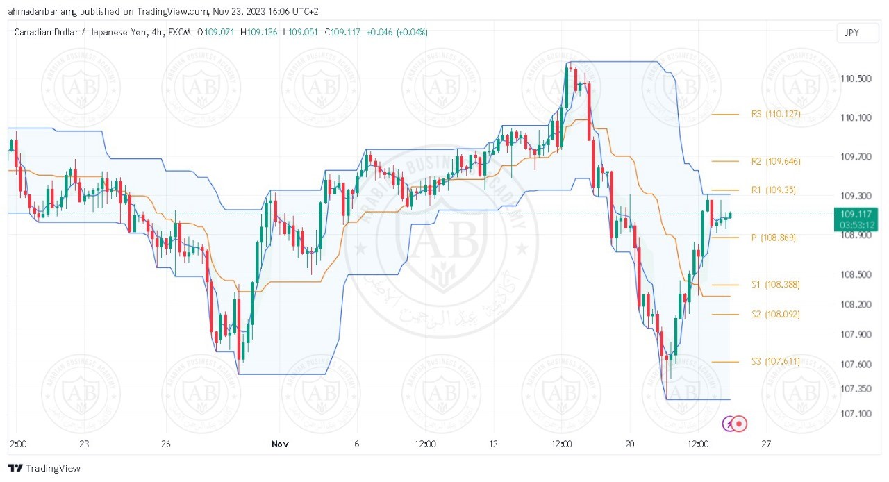This screenshot has width=889, height=482.
Task: Click the purple lightning event icon
Action: tap(729, 423)
